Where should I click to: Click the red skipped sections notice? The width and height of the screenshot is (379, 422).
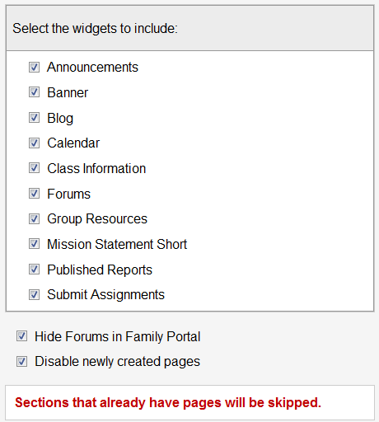[x=168, y=403]
